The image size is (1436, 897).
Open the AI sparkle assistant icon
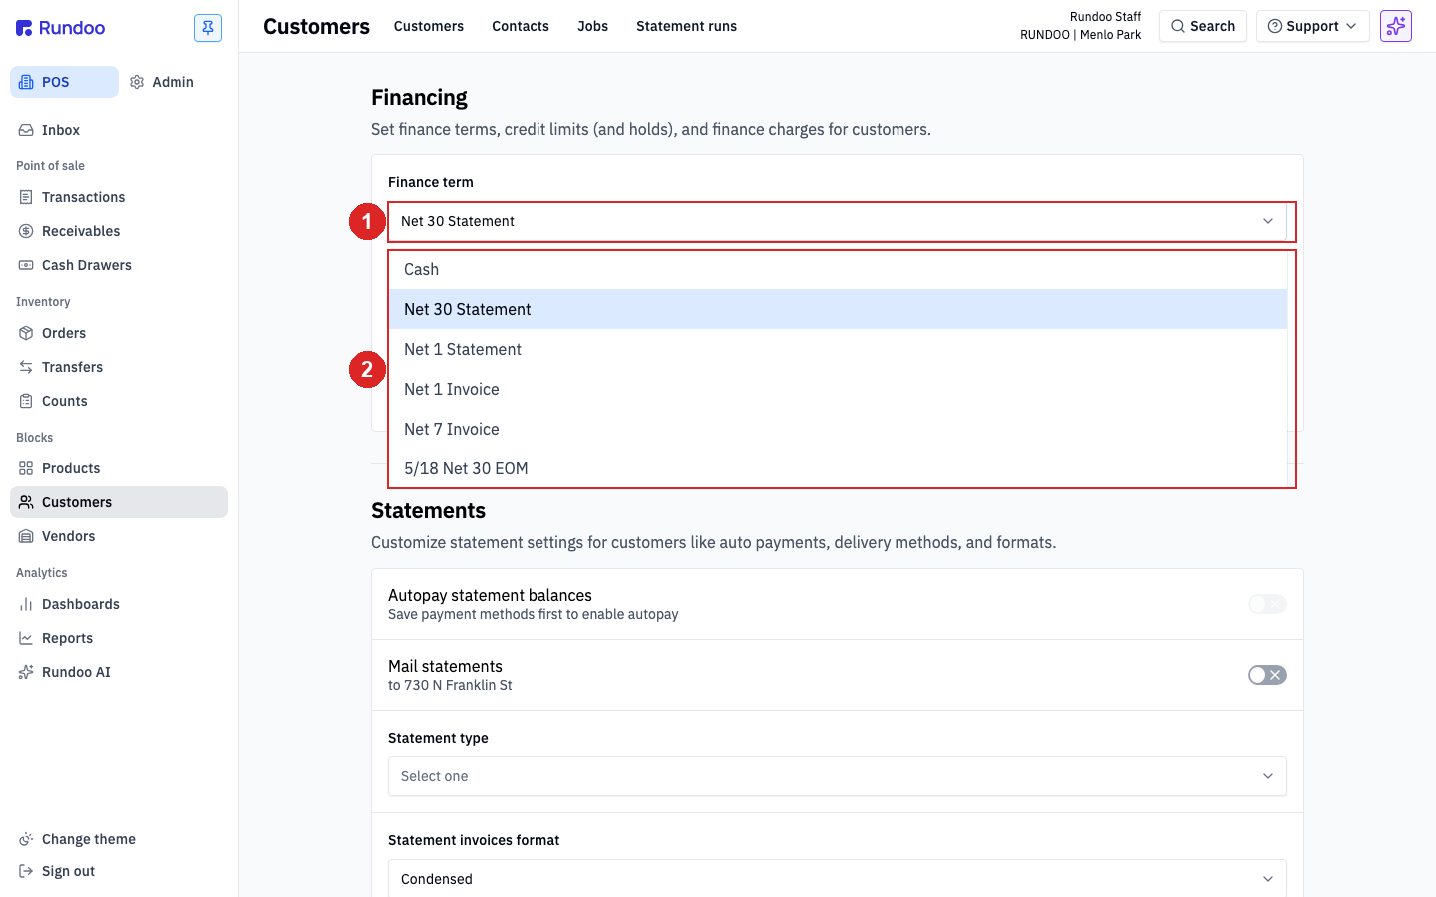(1396, 26)
